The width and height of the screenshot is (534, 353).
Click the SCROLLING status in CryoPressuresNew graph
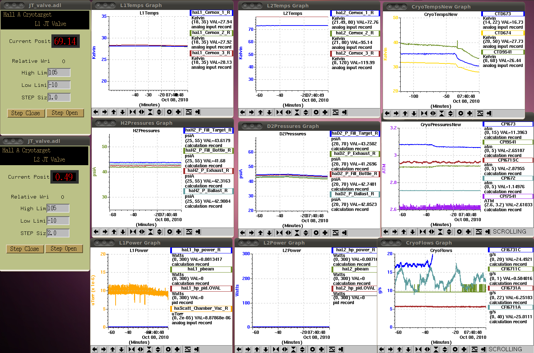point(510,232)
